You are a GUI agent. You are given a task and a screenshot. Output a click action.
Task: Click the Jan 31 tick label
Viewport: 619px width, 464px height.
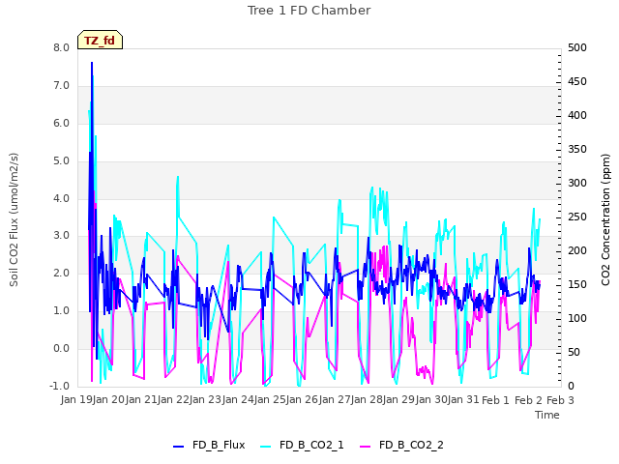[x=463, y=400]
